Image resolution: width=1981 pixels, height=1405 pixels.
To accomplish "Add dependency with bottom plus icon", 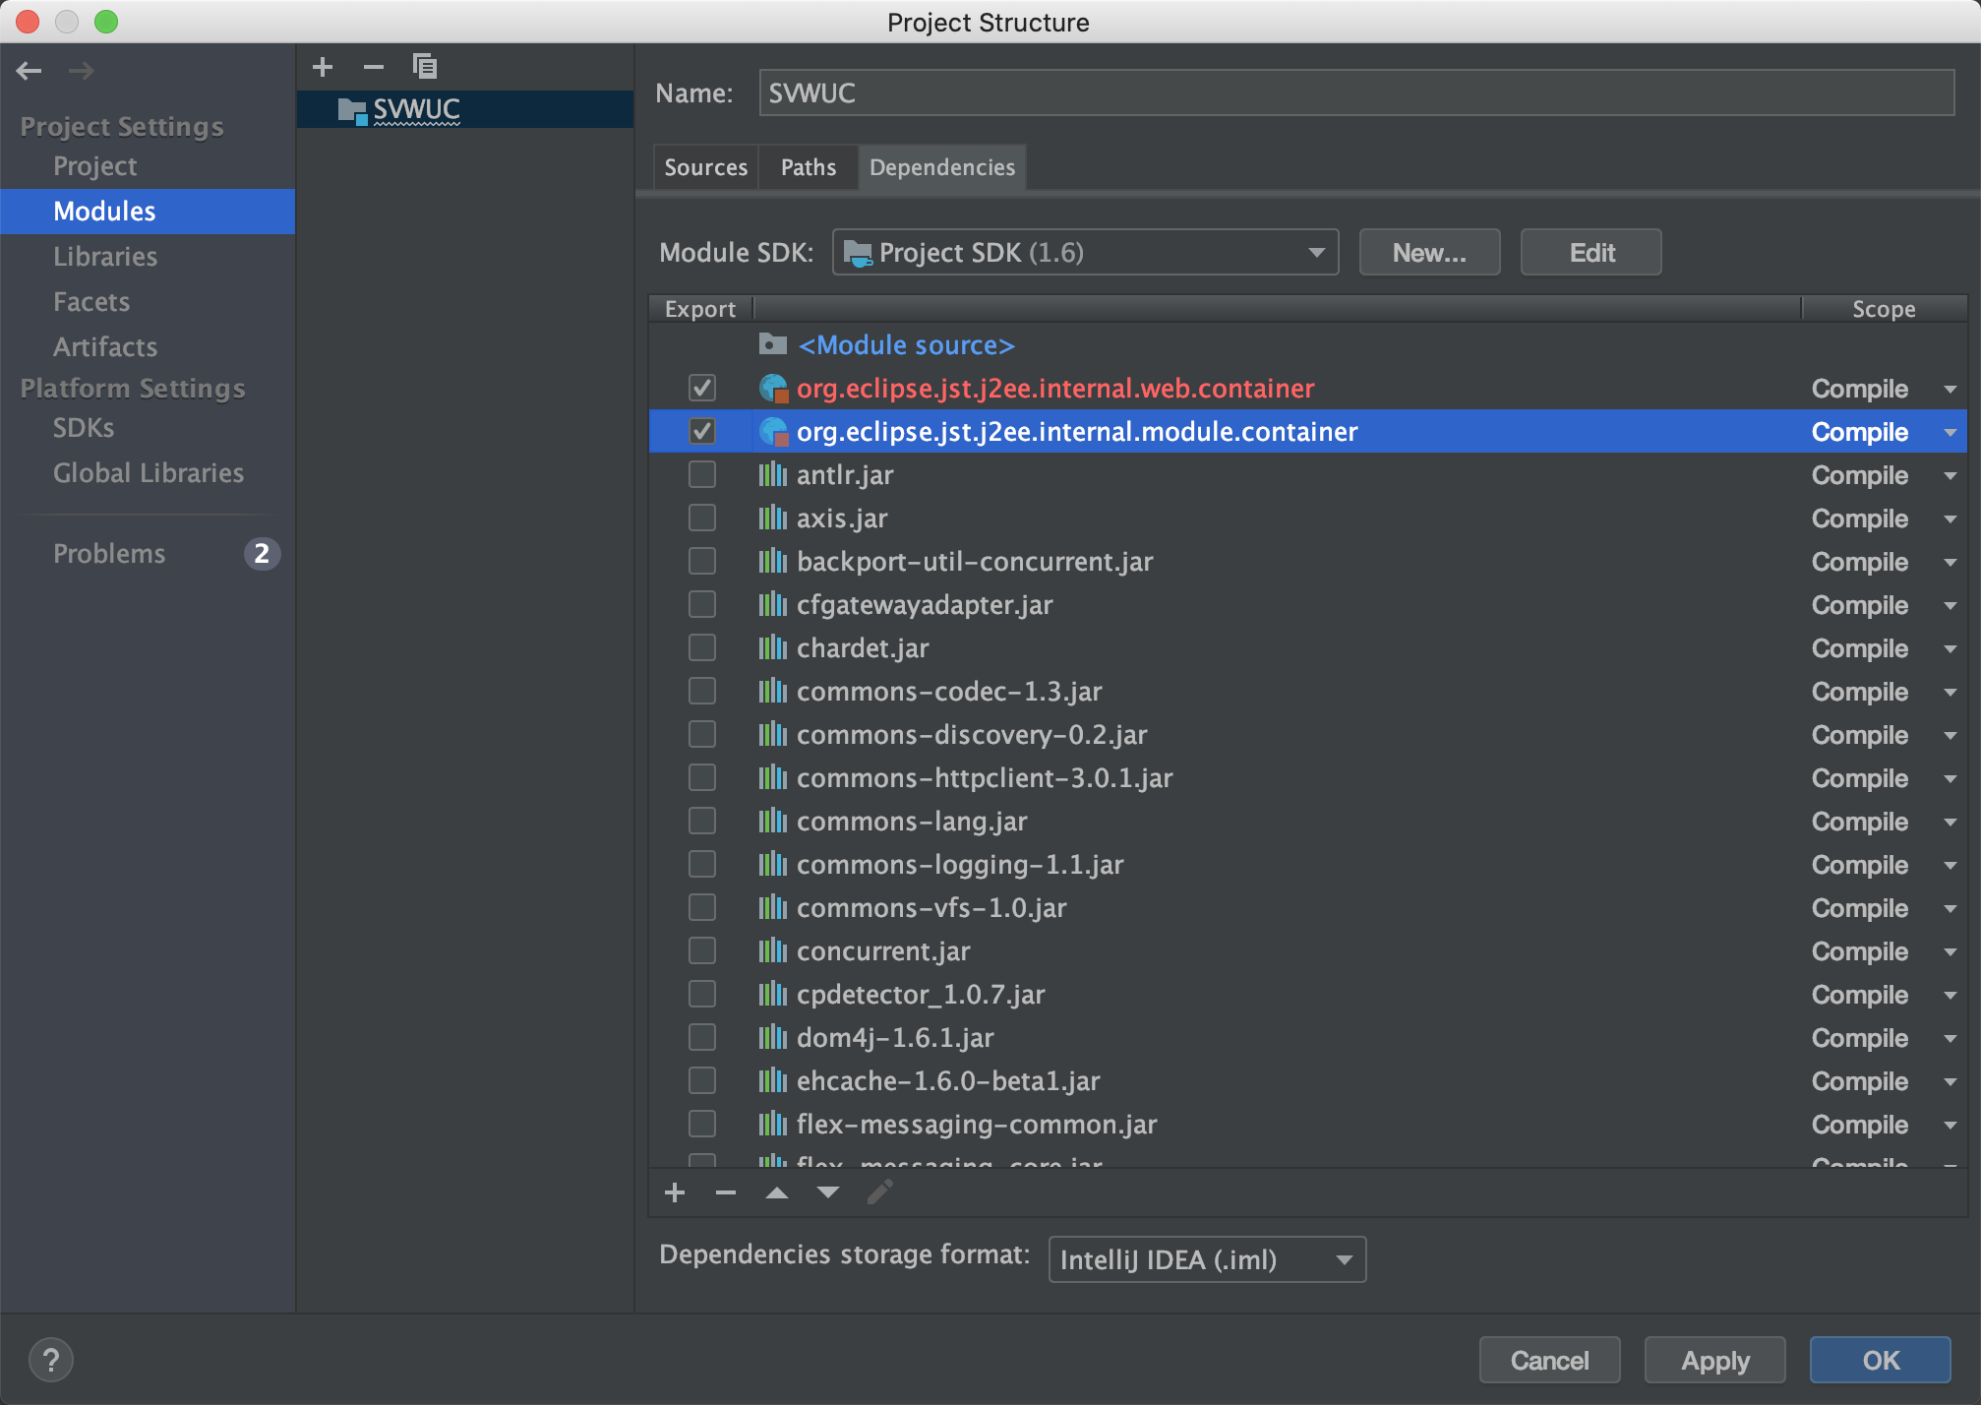I will pyautogui.click(x=675, y=1193).
